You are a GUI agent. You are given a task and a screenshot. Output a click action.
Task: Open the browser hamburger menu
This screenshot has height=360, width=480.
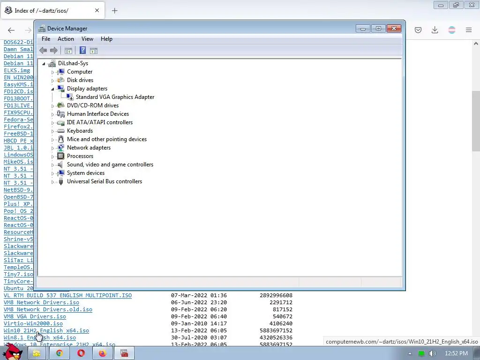(469, 30)
